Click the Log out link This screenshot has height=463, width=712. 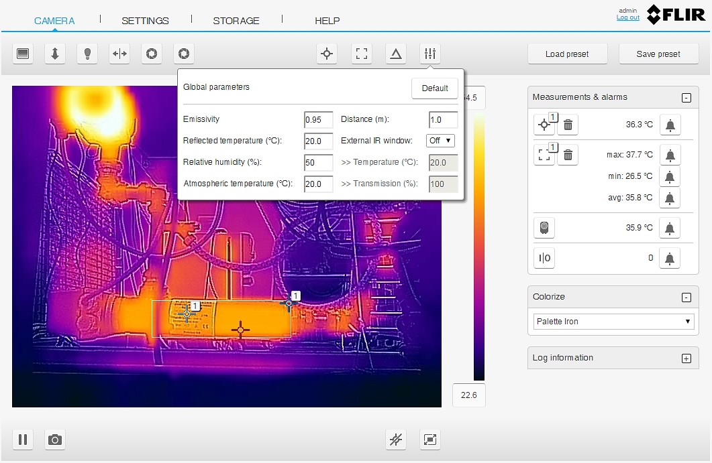click(x=627, y=17)
